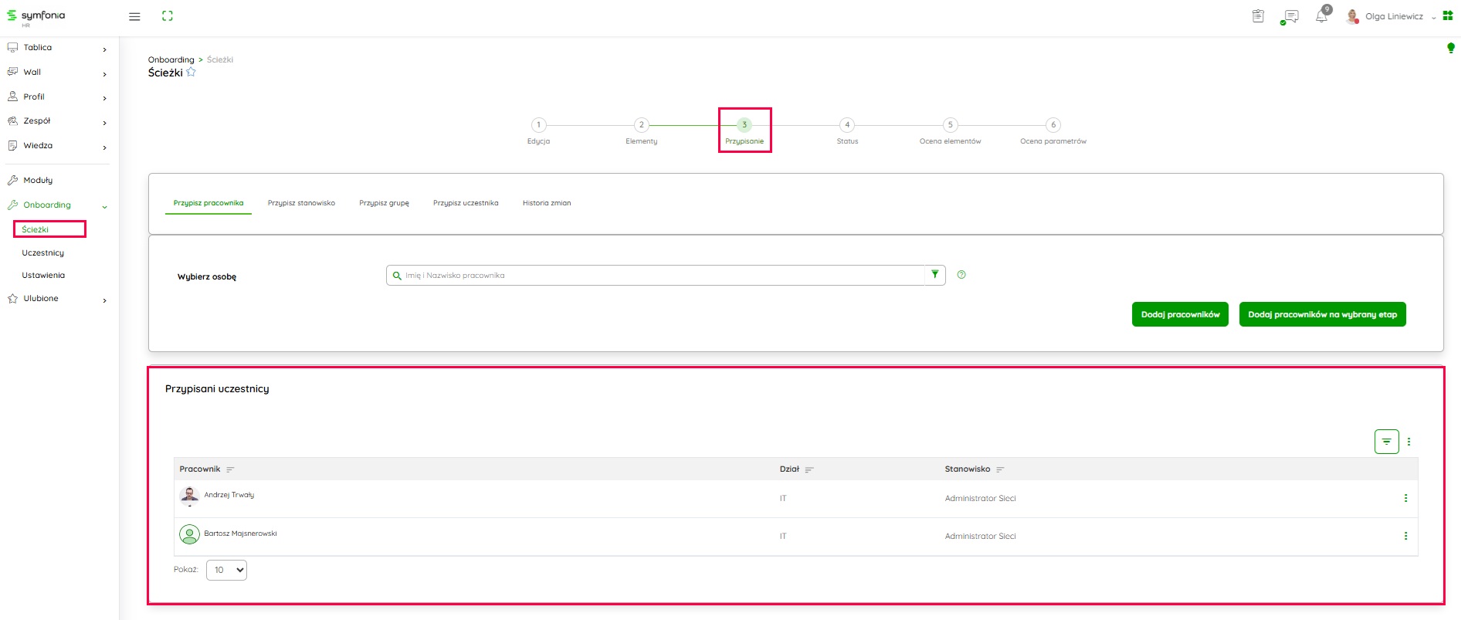This screenshot has width=1461, height=620.
Task: Sort table by Pracownik column
Action: click(x=230, y=469)
